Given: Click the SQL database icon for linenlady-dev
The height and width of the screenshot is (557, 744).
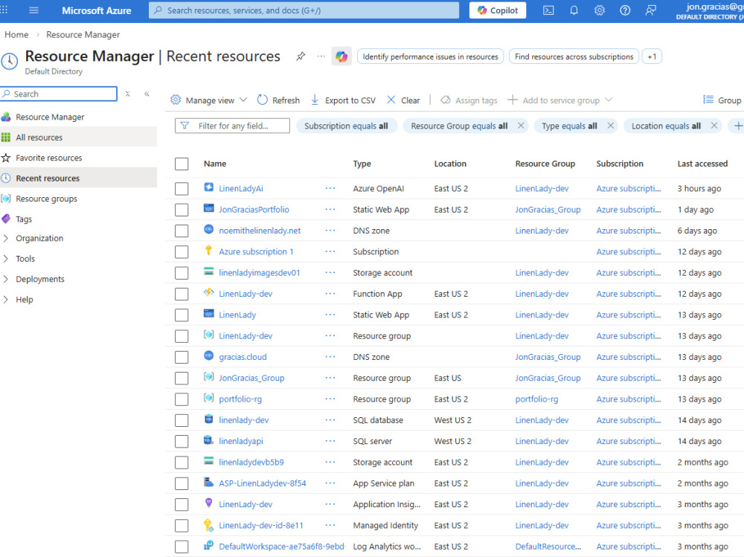Looking at the screenshot, I should [x=209, y=419].
